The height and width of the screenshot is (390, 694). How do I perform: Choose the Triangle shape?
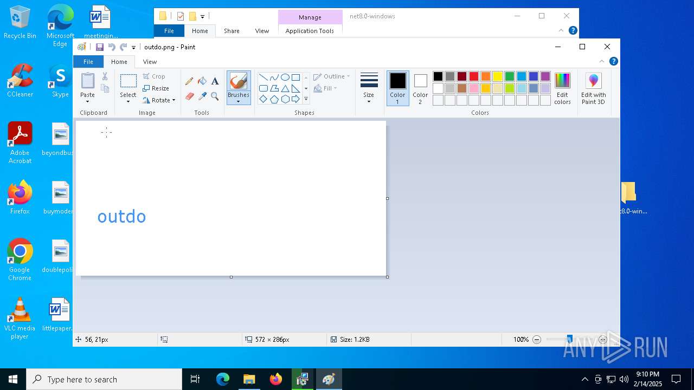click(x=285, y=88)
